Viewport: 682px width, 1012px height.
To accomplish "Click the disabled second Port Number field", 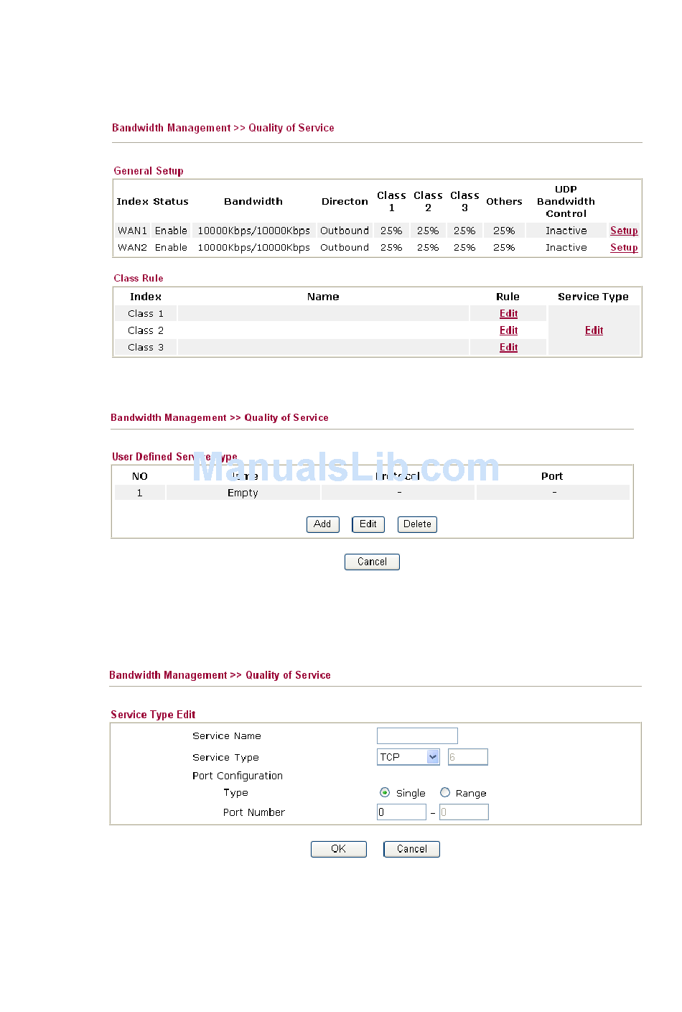I will [464, 812].
